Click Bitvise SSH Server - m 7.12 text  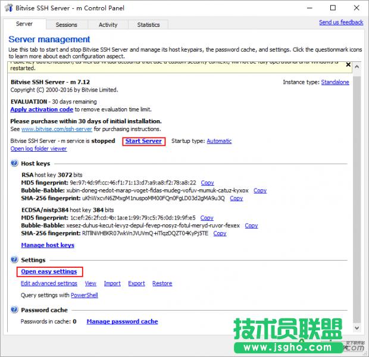tap(50, 82)
